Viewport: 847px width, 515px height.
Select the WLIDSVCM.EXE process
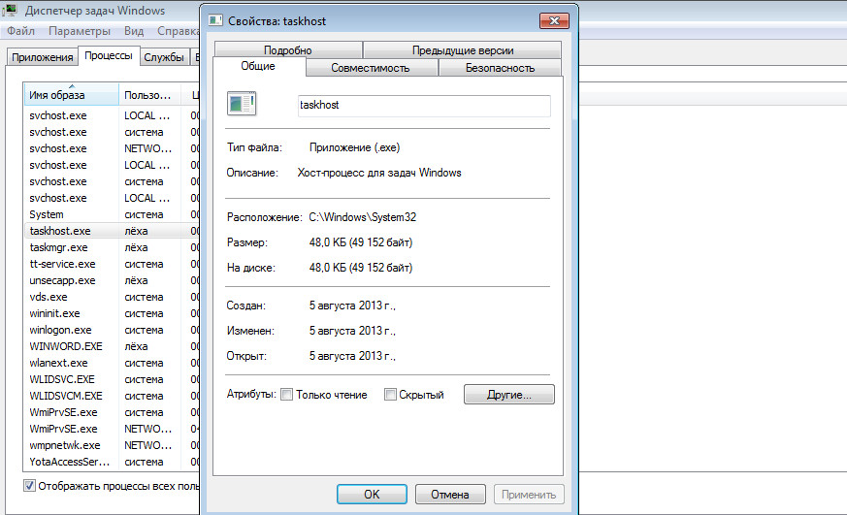112,396
